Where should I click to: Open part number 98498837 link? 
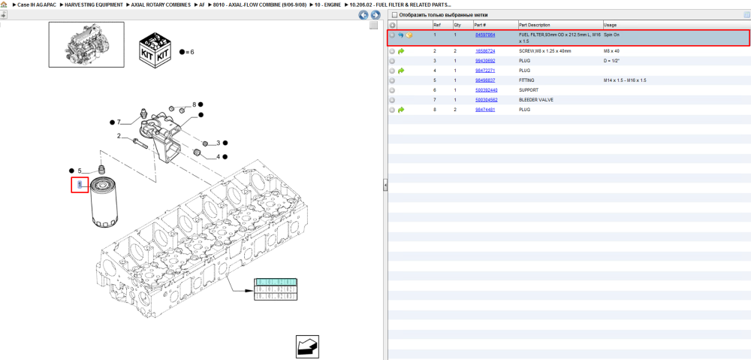(x=485, y=80)
